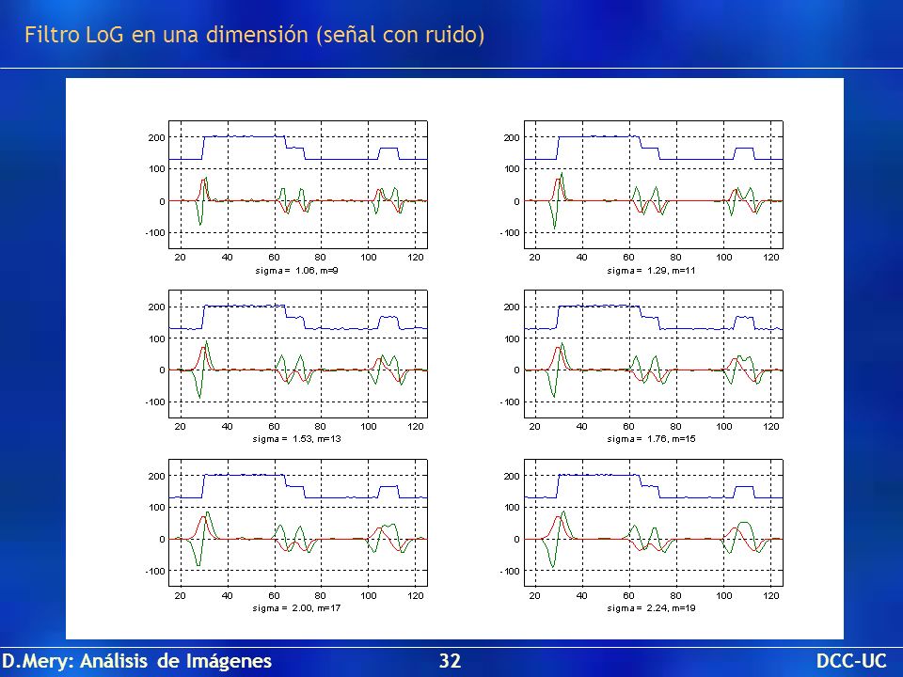Select the sigma 1.29 plot
The width and height of the screenshot is (903, 677).
(x=653, y=185)
